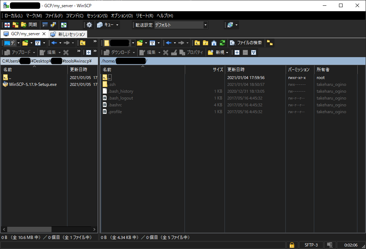Viewport: 366px width, 249px height.
Task: Click the synchronize browsing icon beside compare directories
Action: pyautogui.click(x=15, y=25)
